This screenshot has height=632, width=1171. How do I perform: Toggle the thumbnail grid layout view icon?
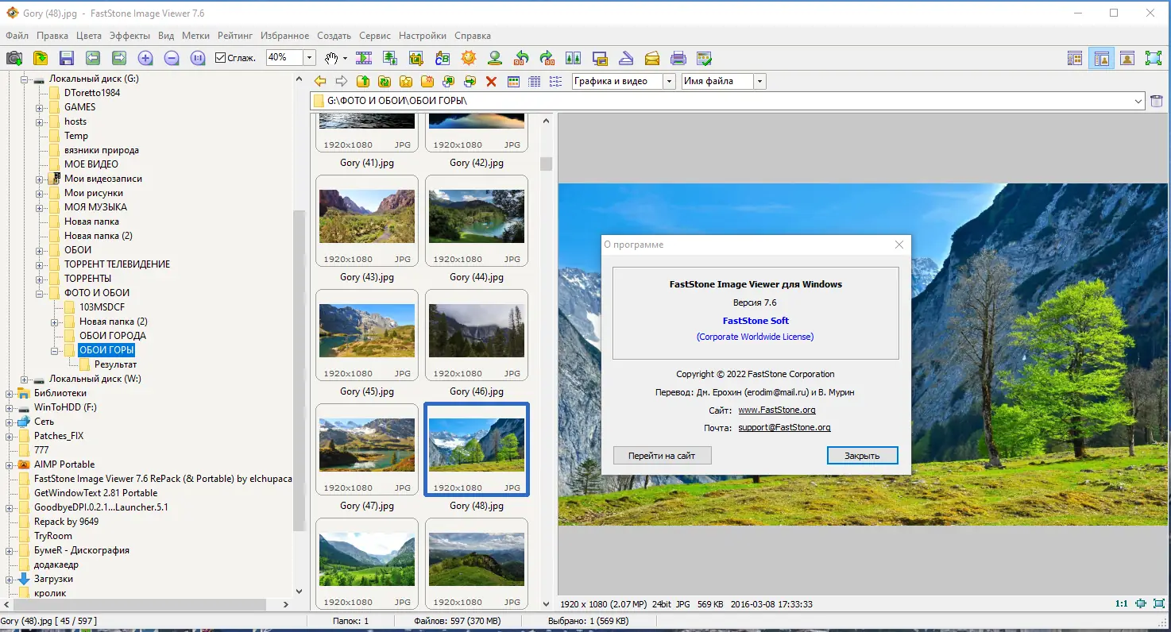pos(1075,57)
